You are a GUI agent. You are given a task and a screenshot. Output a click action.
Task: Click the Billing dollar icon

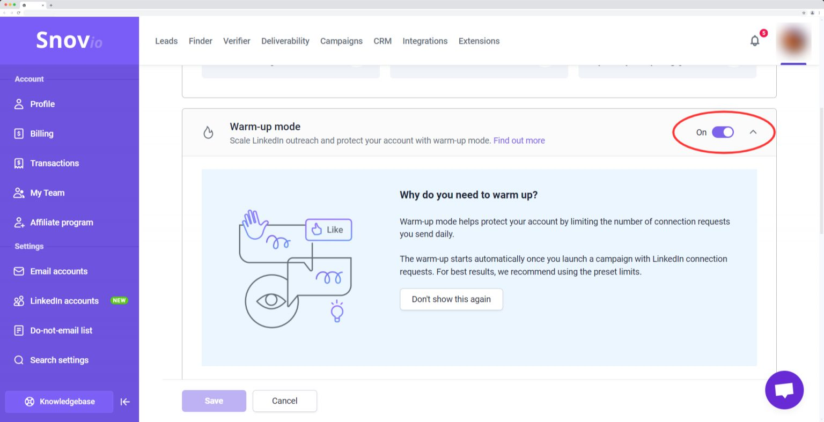click(x=19, y=134)
